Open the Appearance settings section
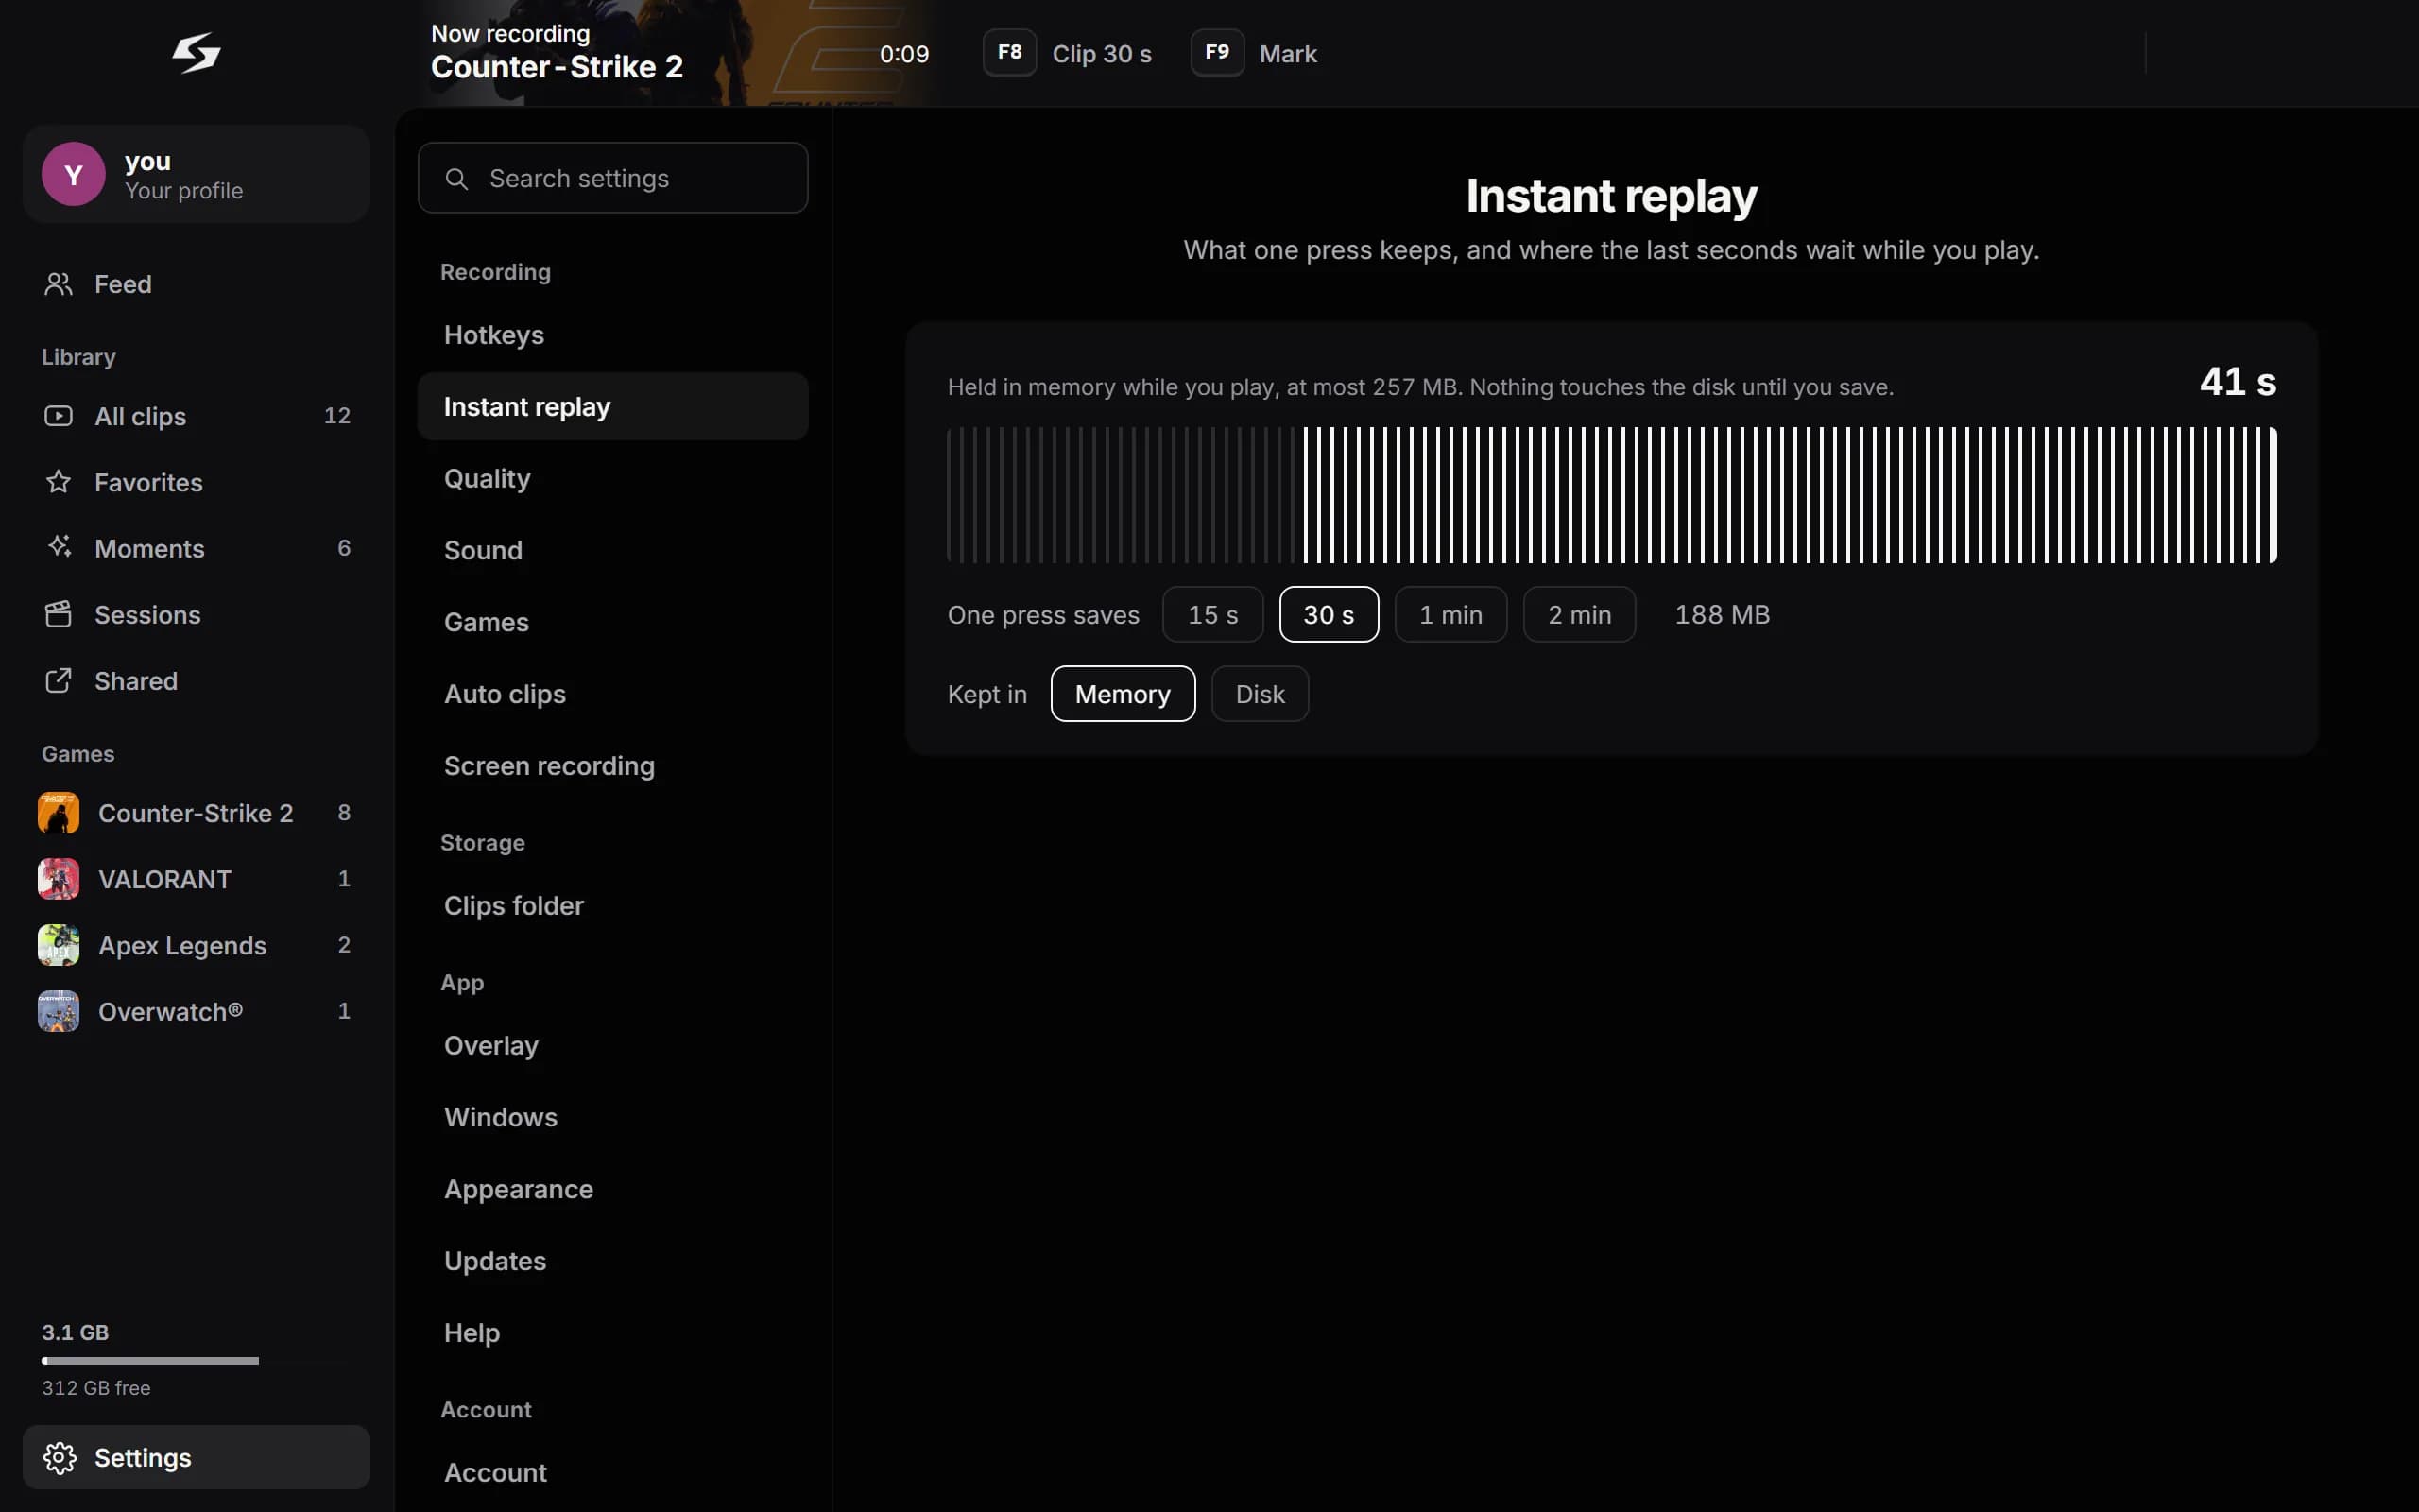This screenshot has width=2419, height=1512. [x=612, y=1189]
